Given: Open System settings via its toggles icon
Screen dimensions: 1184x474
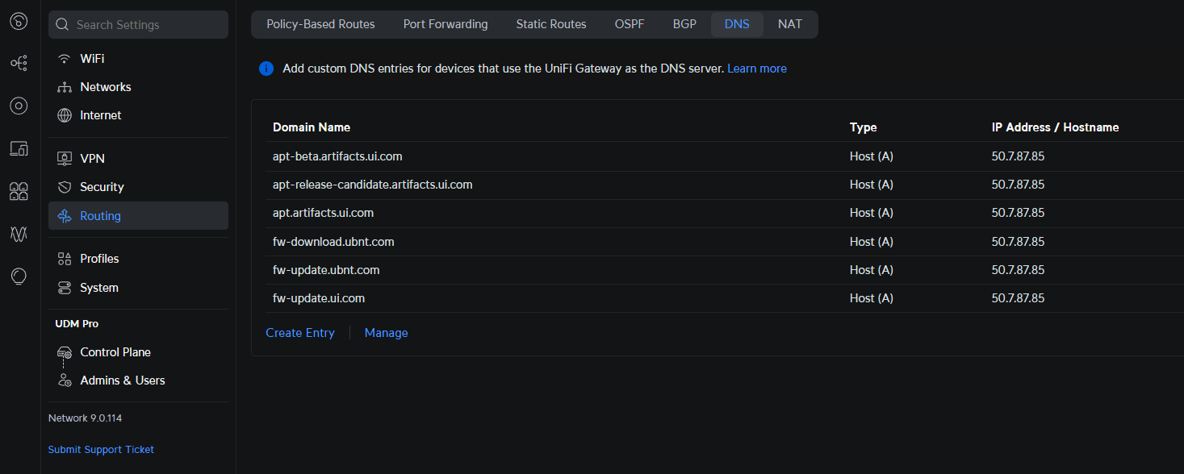Looking at the screenshot, I should [x=65, y=288].
